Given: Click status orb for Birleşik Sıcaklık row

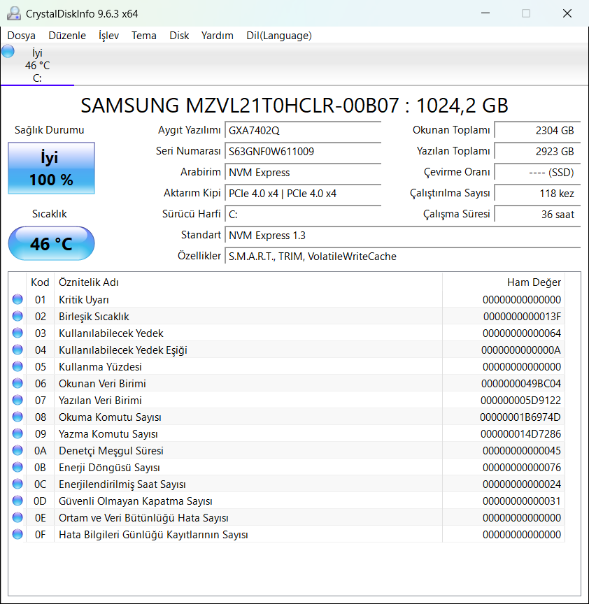Looking at the screenshot, I should pos(17,316).
